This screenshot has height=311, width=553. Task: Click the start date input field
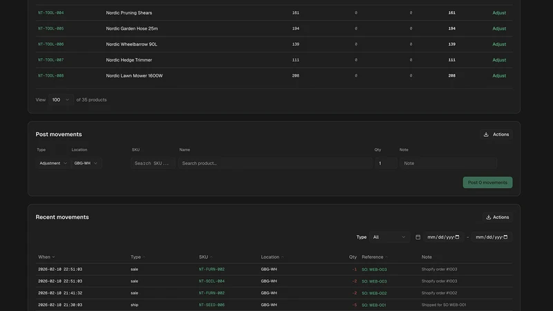click(x=443, y=237)
